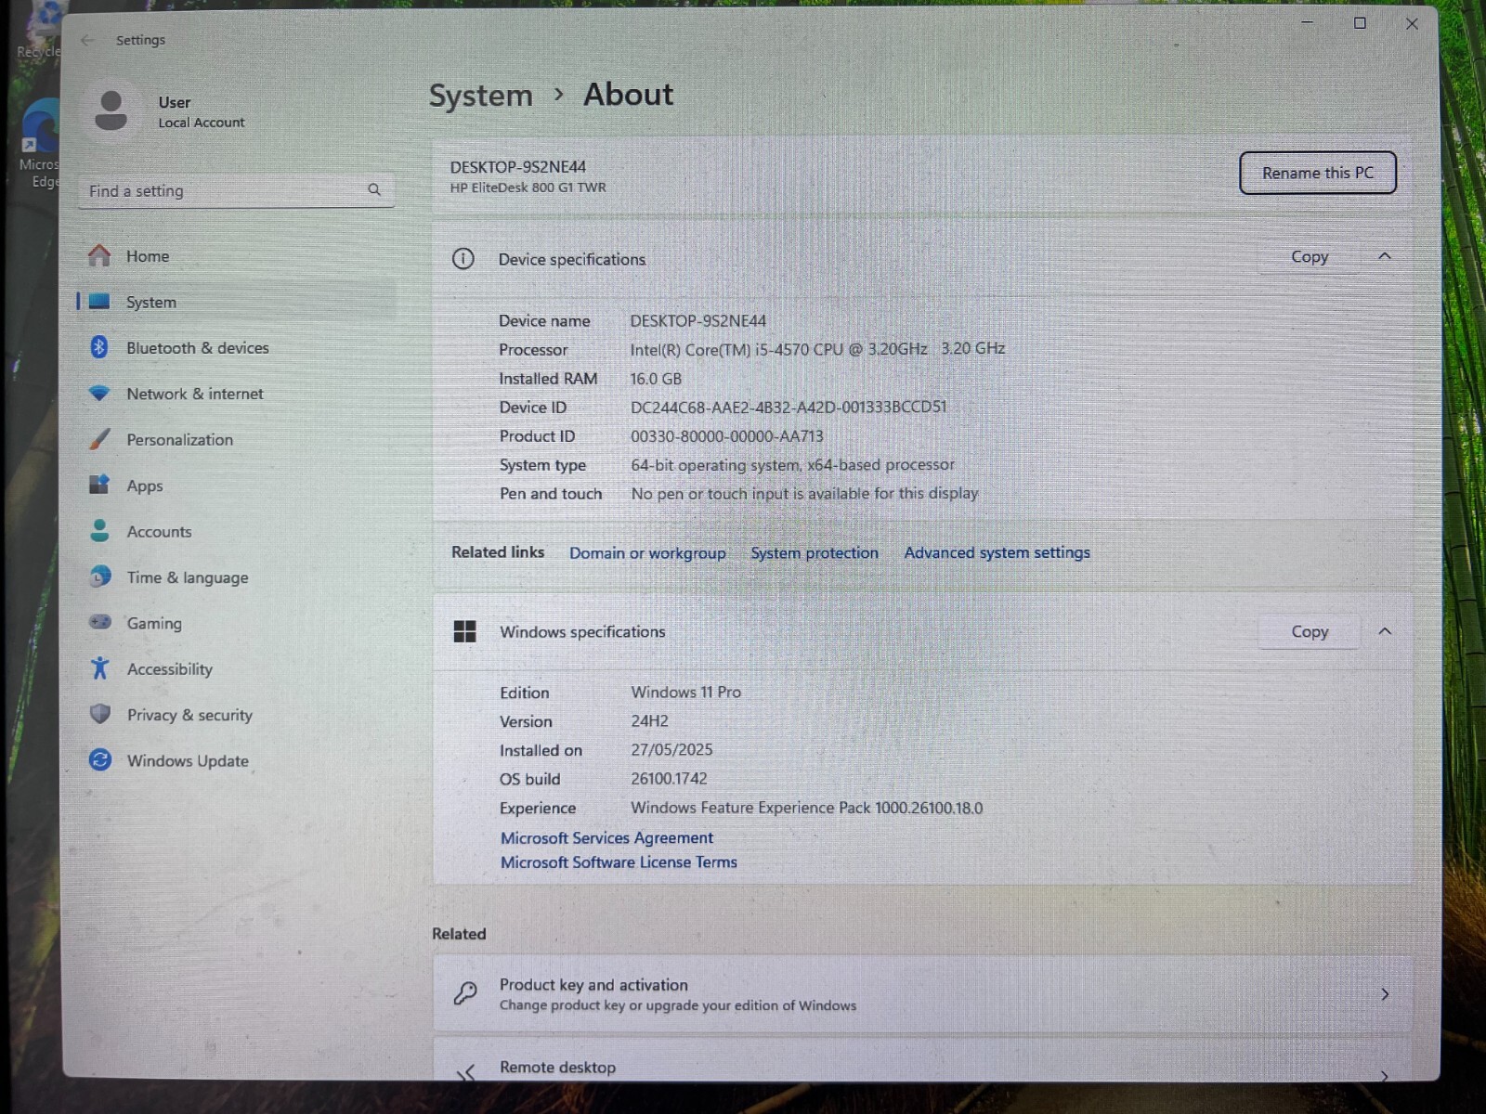1486x1114 pixels.
Task: Open Microsoft Edge desktop shortcut
Action: tap(39, 144)
